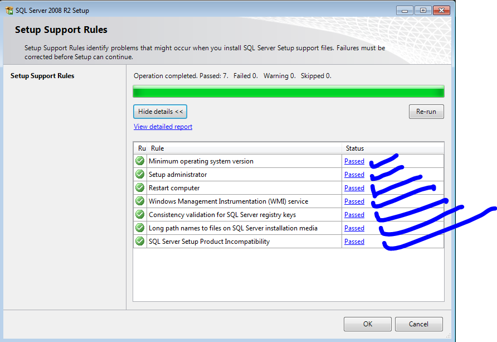This screenshot has width=497, height=342.
Task: Click the Cancel button
Action: pyautogui.click(x=418, y=324)
